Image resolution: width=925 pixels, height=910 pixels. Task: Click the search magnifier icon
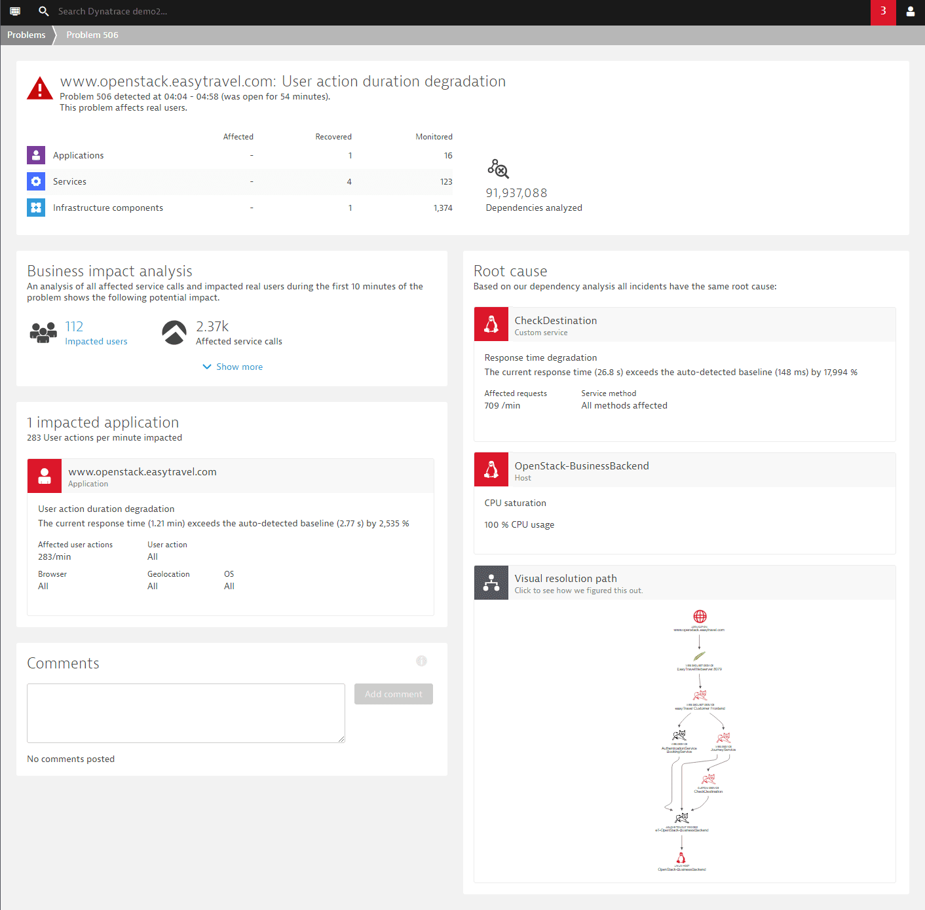click(44, 11)
